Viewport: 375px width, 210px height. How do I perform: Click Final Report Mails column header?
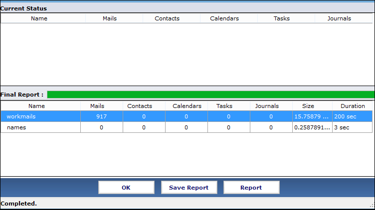(102, 106)
